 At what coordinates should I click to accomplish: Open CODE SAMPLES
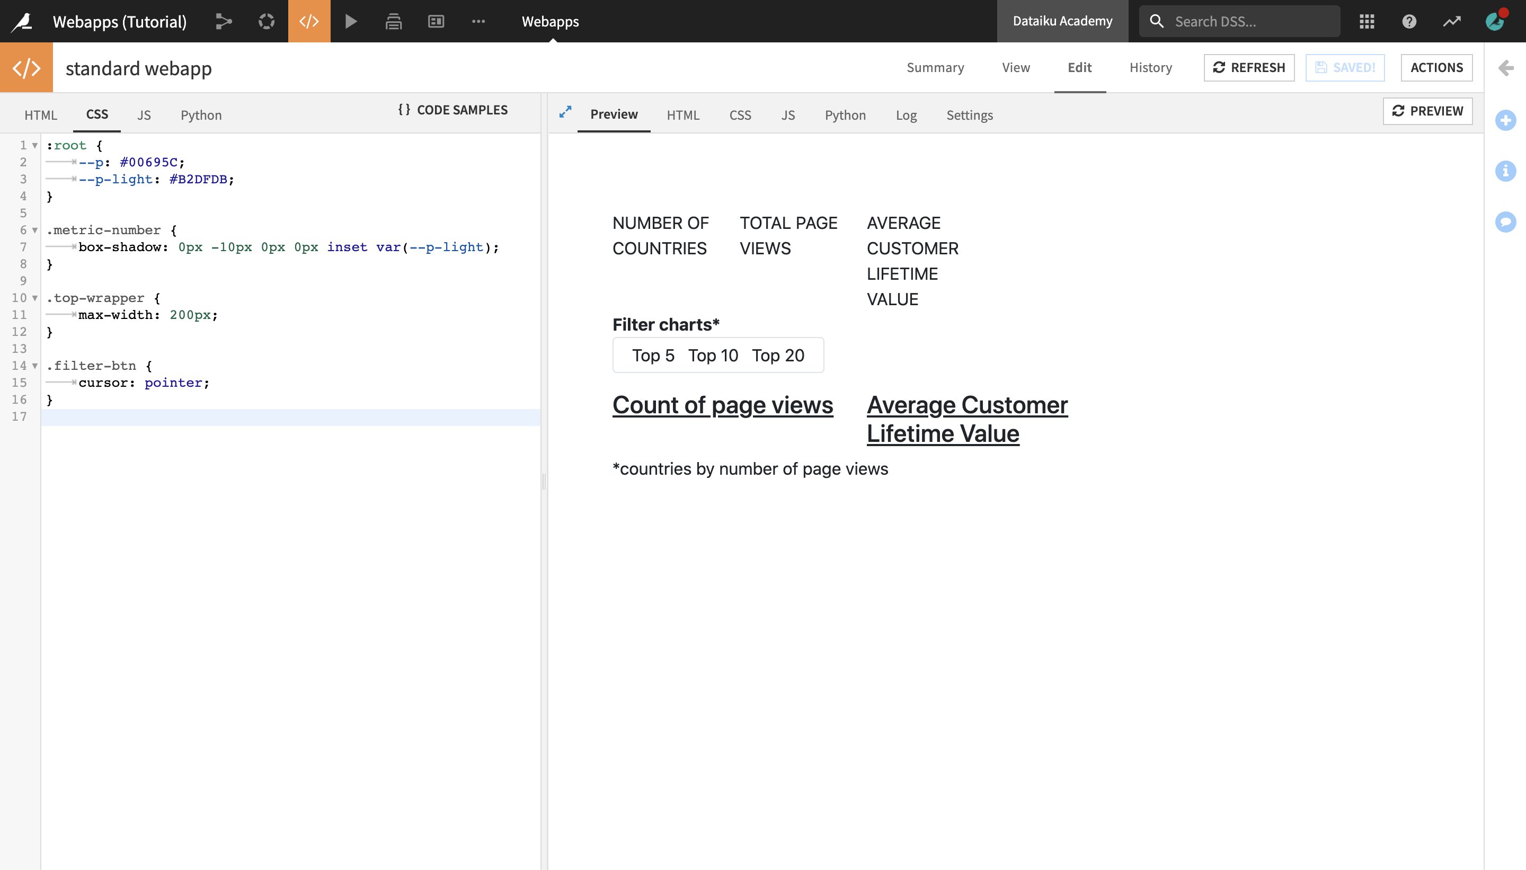(453, 110)
